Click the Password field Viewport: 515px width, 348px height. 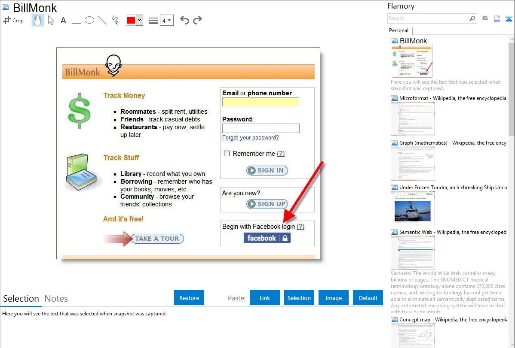261,128
